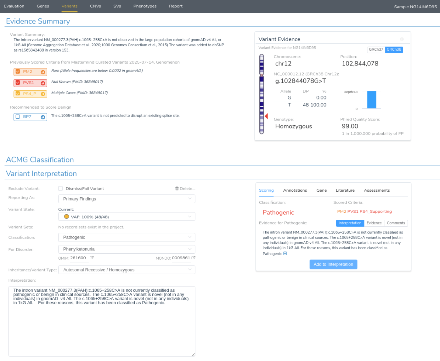Click the arrow icon on the PS4_P criterion
440x361 pixels.
coord(43,94)
